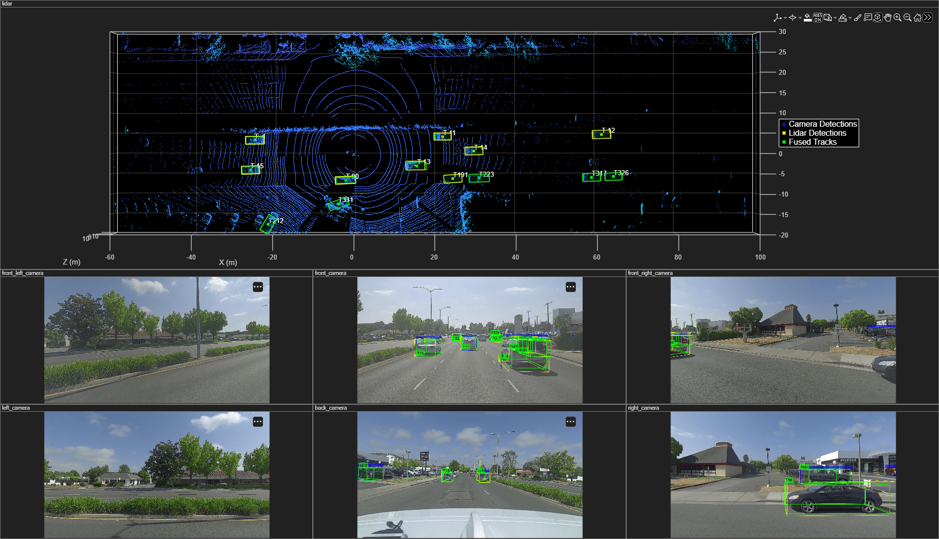The image size is (939, 539).
Task: Open back_camera three-dot options menu
Action: pos(570,422)
